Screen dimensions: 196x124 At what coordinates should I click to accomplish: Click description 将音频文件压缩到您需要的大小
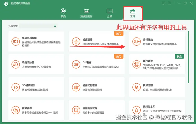(x=160, y=44)
